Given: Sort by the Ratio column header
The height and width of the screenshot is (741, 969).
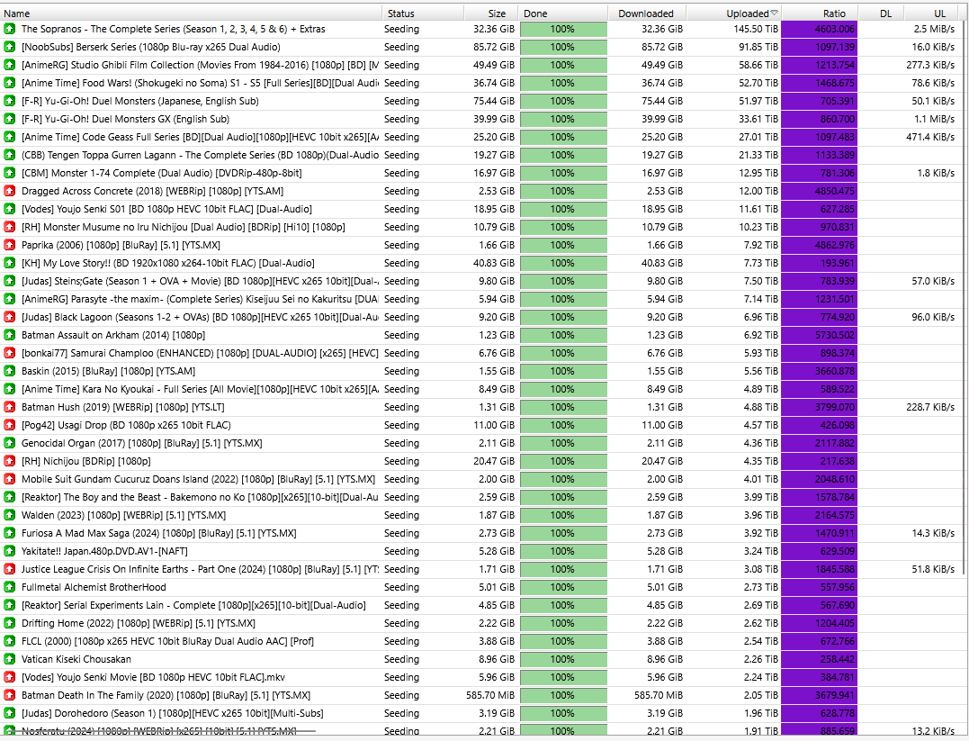Looking at the screenshot, I should [x=820, y=13].
